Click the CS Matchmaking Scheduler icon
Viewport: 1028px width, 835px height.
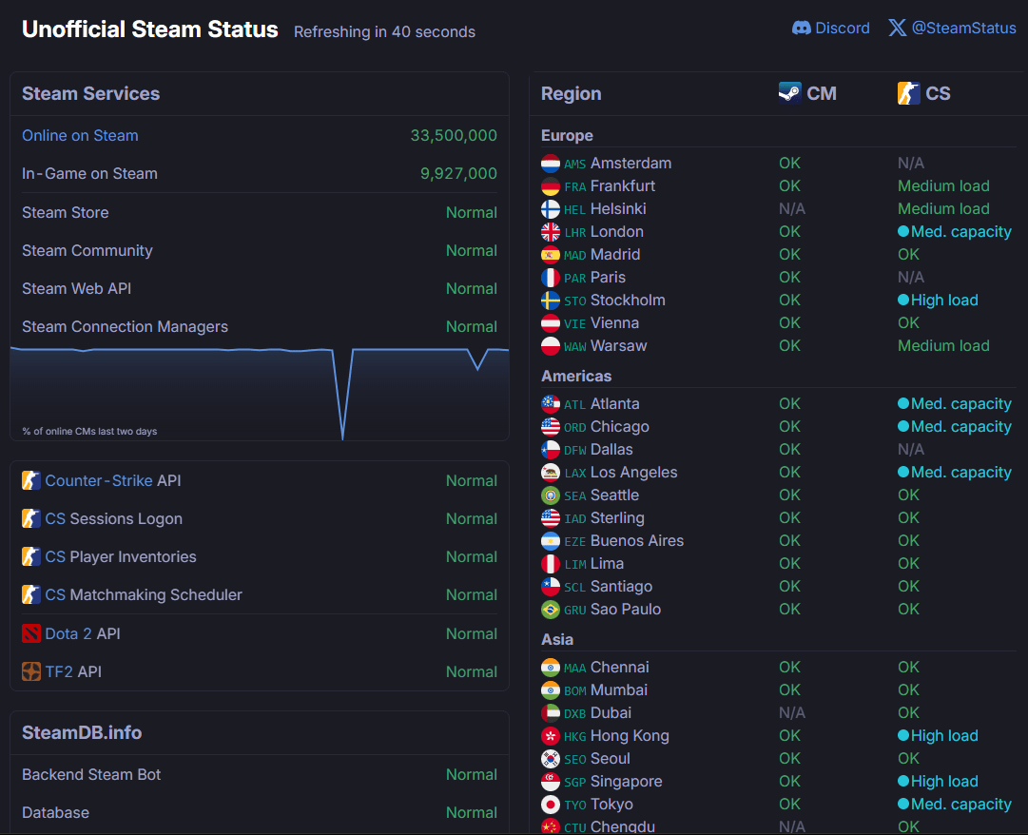(30, 594)
